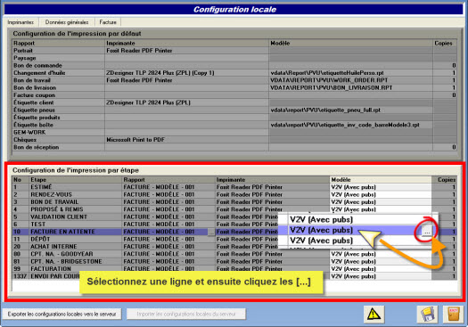This screenshot has width=468, height=327.
Task: Click the BRIDGESTONE row's V2V (Avec pubs) cell
Action: pyautogui.click(x=381, y=262)
